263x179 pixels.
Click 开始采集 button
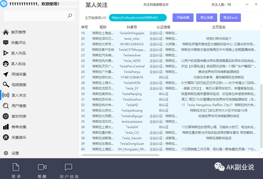pyautogui.click(x=183, y=18)
